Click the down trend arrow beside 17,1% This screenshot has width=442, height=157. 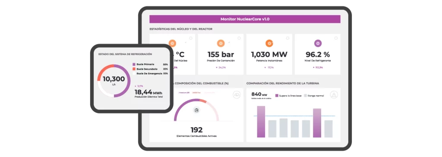[265, 68]
